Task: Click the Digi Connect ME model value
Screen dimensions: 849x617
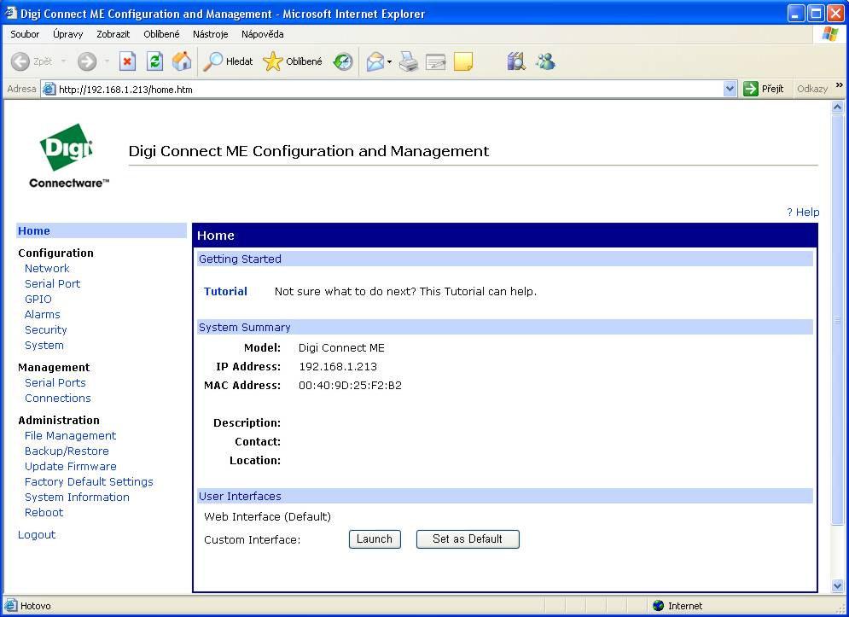Action: pos(341,348)
